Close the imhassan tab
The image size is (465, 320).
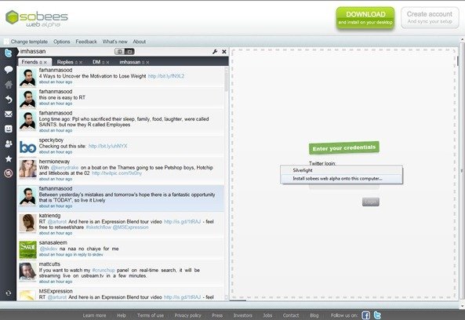tap(147, 62)
